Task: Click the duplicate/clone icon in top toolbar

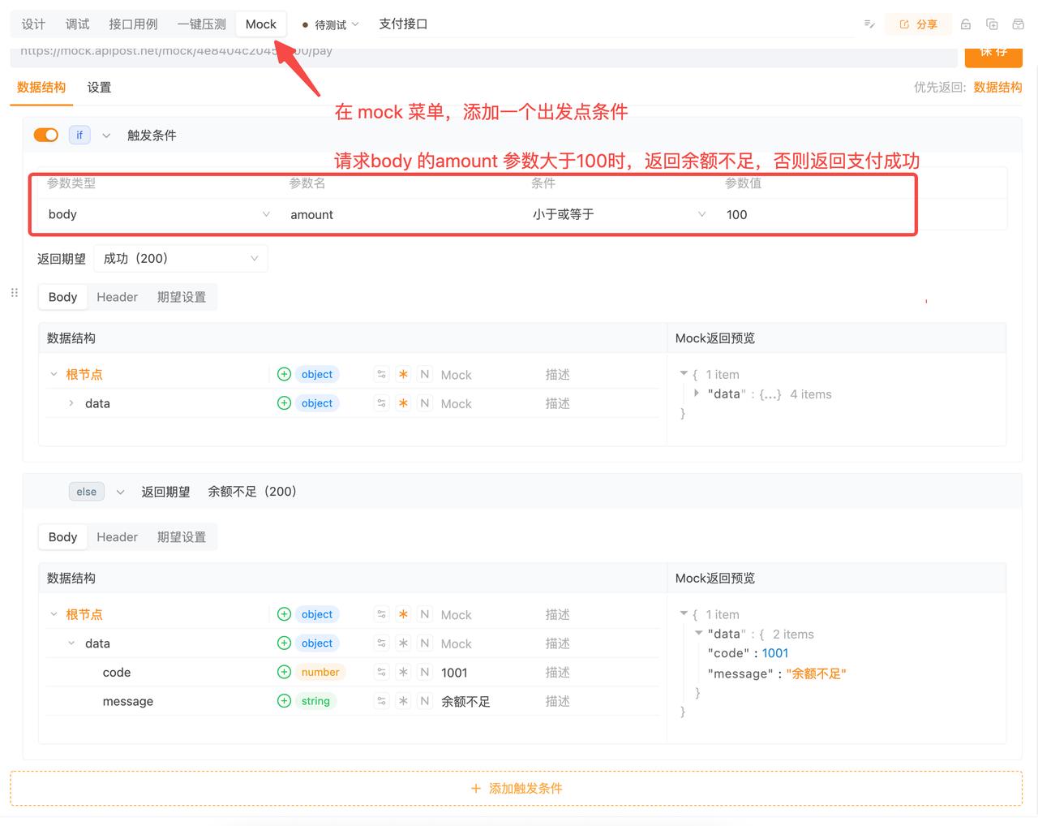Action: click(x=992, y=24)
